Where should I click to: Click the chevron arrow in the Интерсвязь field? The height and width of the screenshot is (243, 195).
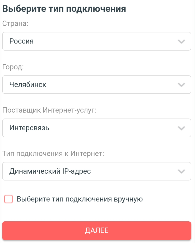pyautogui.click(x=181, y=128)
